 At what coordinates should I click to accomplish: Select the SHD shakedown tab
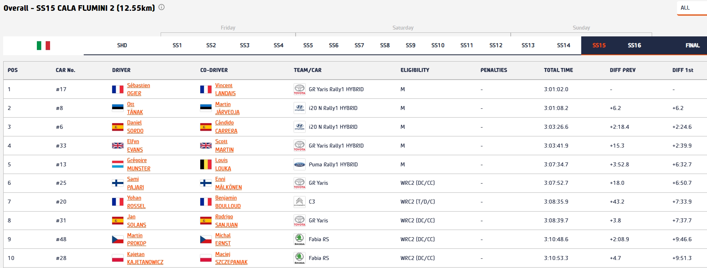(122, 46)
